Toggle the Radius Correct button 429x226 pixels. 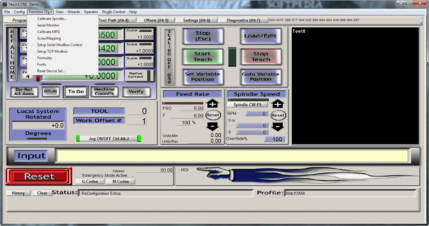pos(139,75)
